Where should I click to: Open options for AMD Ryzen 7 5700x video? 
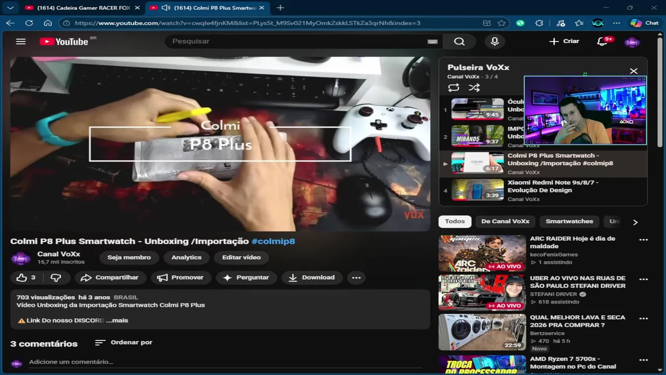(x=644, y=360)
